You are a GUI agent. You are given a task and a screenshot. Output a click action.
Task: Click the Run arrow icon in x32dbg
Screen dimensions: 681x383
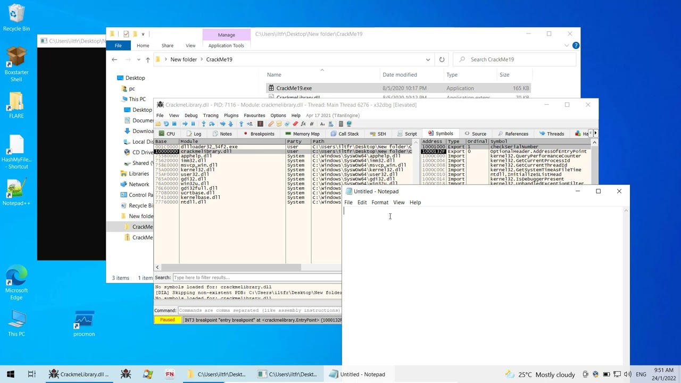[x=185, y=124]
